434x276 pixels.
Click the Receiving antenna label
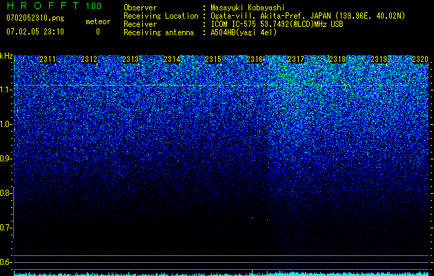(159, 32)
